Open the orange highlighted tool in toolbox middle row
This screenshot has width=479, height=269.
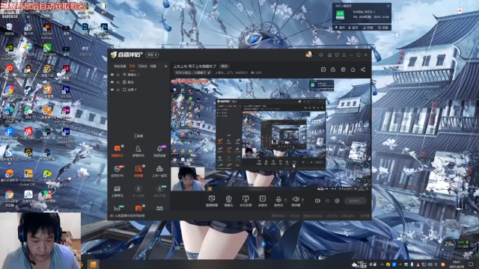(x=138, y=171)
